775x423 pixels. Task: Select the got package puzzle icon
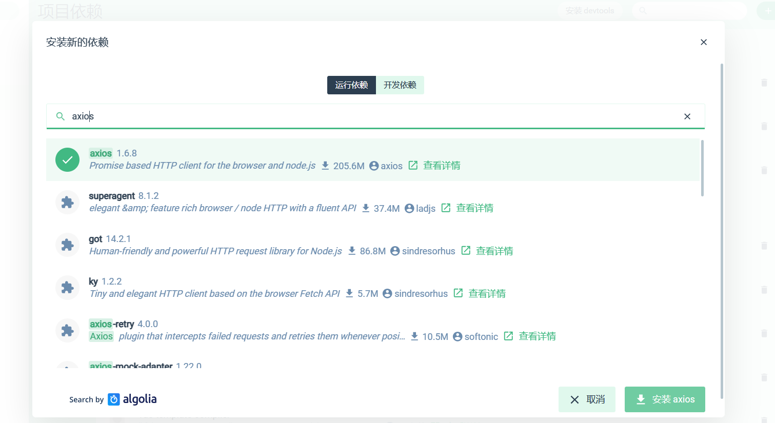pos(67,245)
